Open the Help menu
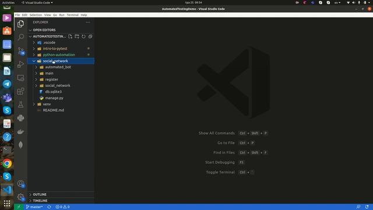The image size is (373, 210). 84,15
